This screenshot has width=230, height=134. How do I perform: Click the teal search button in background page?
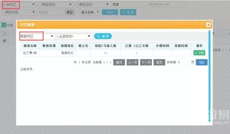pos(128,12)
